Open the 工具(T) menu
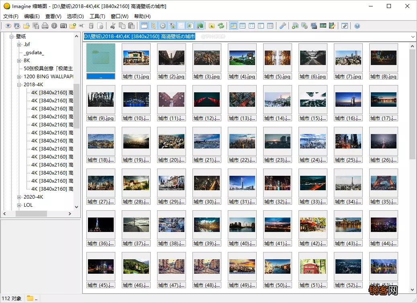Viewport: 417px width, 303px height. (97, 16)
